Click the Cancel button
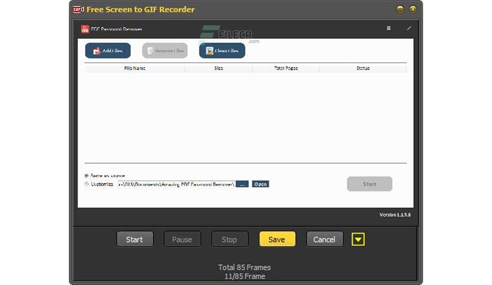This screenshot has width=492, height=285. (324, 240)
